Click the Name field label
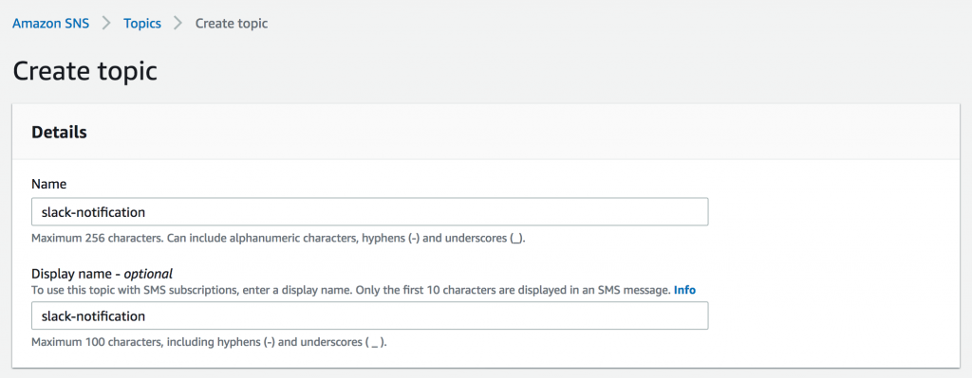The image size is (972, 378). (49, 184)
